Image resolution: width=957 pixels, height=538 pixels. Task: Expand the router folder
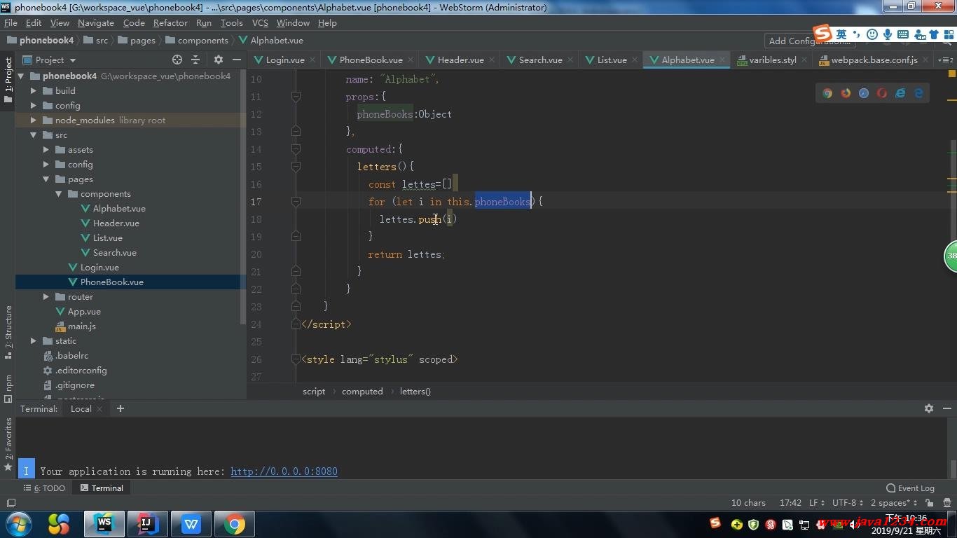pyautogui.click(x=46, y=296)
